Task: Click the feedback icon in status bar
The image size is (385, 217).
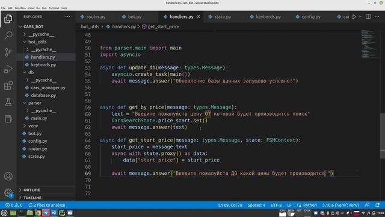Action: click(x=367, y=205)
